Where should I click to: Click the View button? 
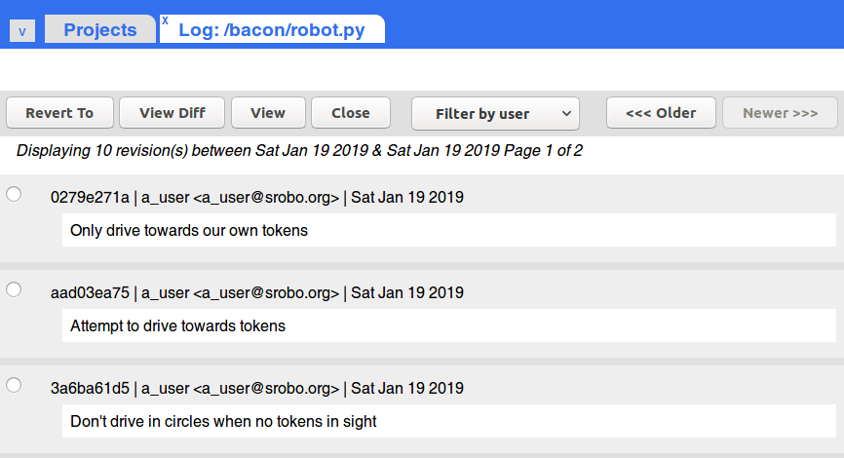coord(268,113)
